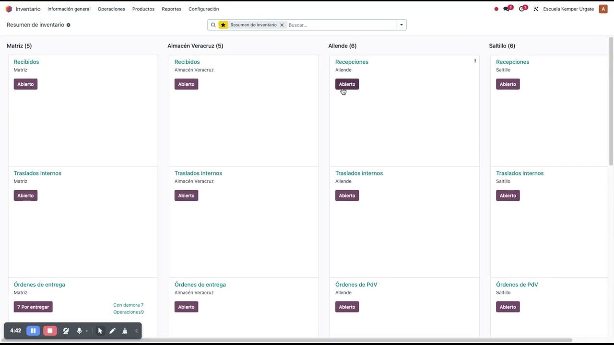Click the red status dot in the top bar
614x345 pixels.
coord(496,9)
